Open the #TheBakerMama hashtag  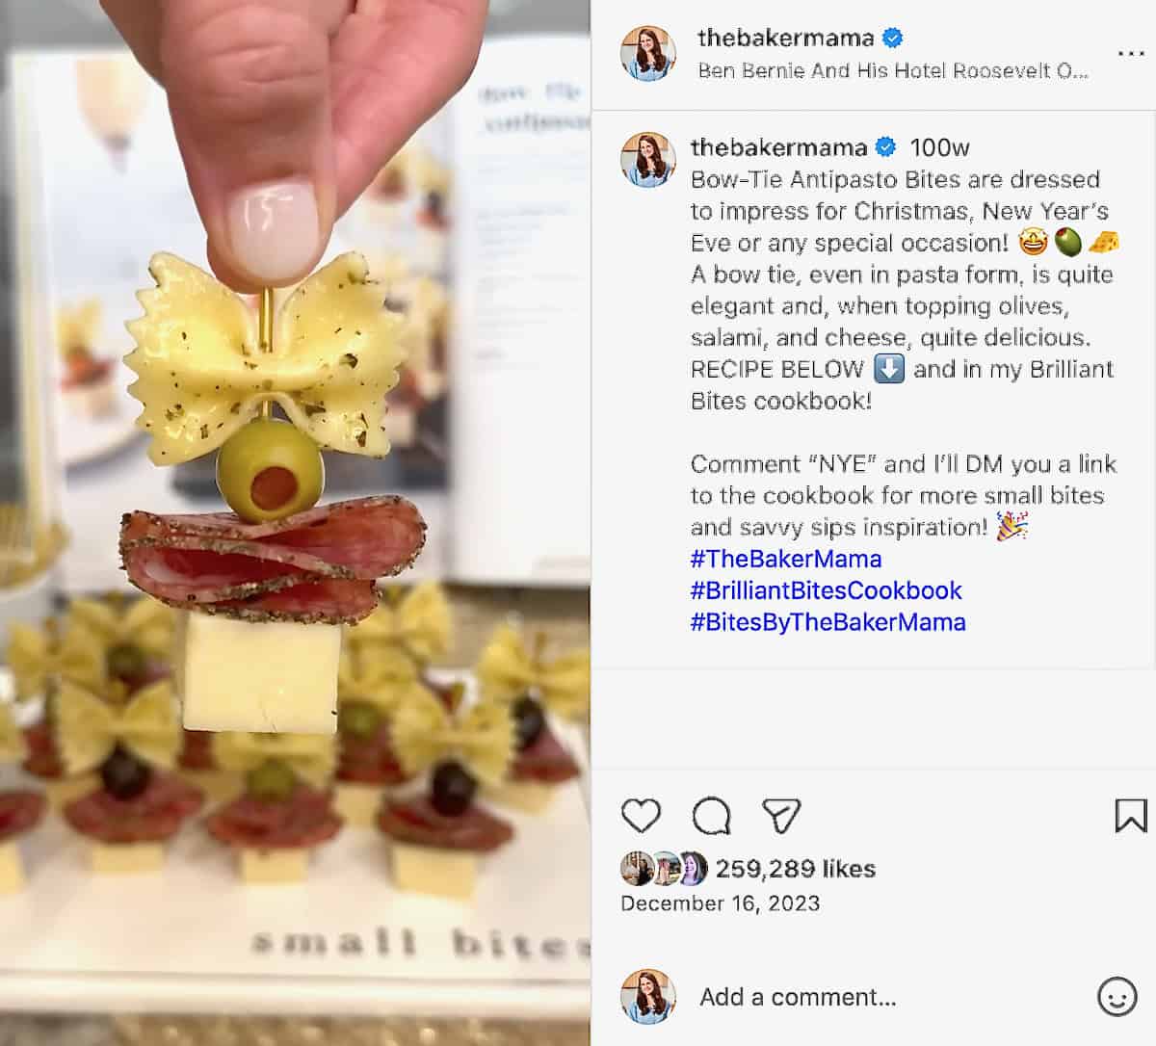click(786, 559)
